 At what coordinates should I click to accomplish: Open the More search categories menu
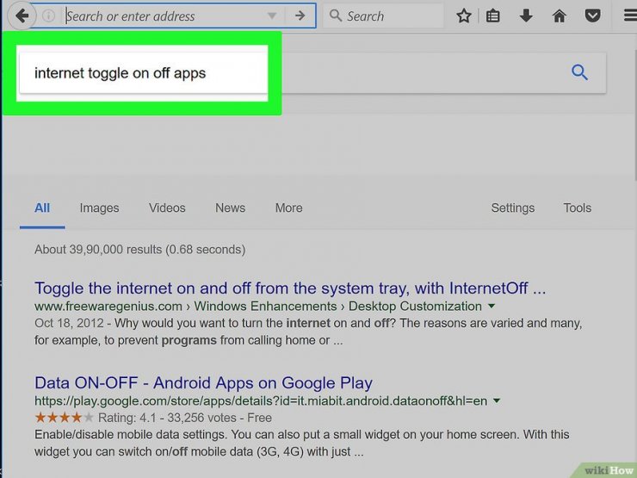[x=289, y=208]
